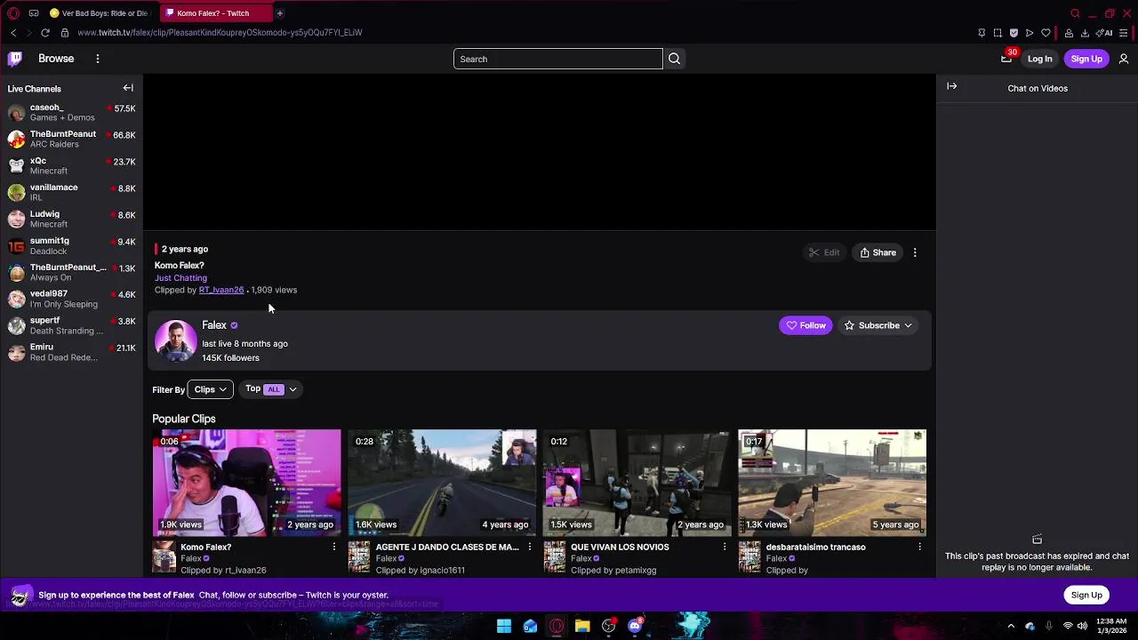Click the search magnifier button
This screenshot has width=1138, height=640.
[x=674, y=59]
